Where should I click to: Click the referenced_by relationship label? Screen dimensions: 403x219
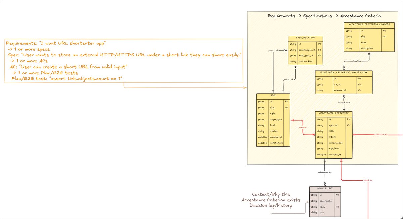click(325, 172)
